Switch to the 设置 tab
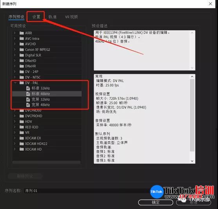Screen dimensions: 218x209 click(36, 17)
